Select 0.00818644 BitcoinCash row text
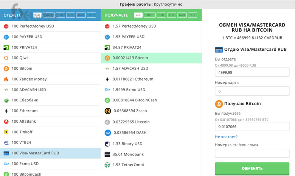The image size is (295, 176). pos(135,100)
